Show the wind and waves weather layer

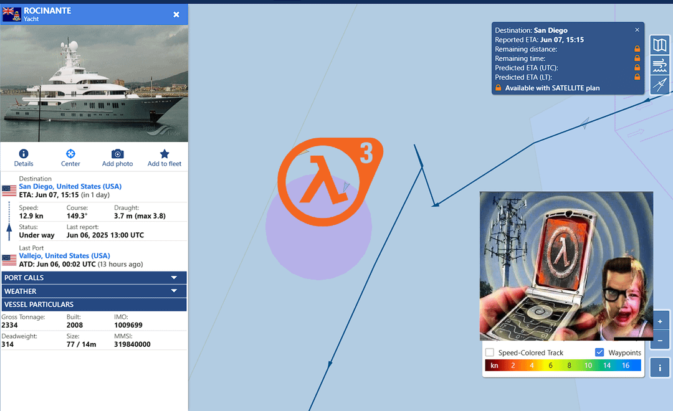pyautogui.click(x=659, y=65)
